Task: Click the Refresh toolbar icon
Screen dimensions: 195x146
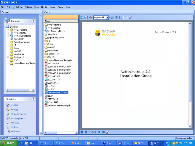Action: 14,7
